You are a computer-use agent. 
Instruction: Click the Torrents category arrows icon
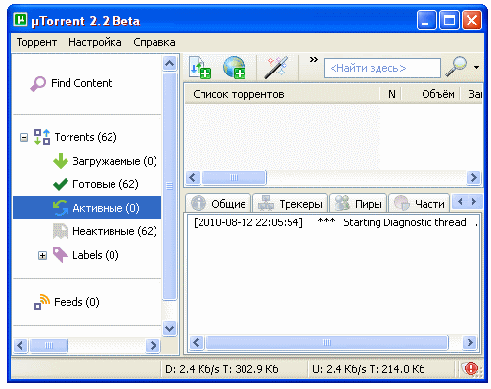42,137
